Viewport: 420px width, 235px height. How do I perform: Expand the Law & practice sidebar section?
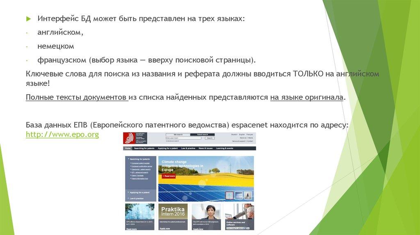click(x=137, y=198)
